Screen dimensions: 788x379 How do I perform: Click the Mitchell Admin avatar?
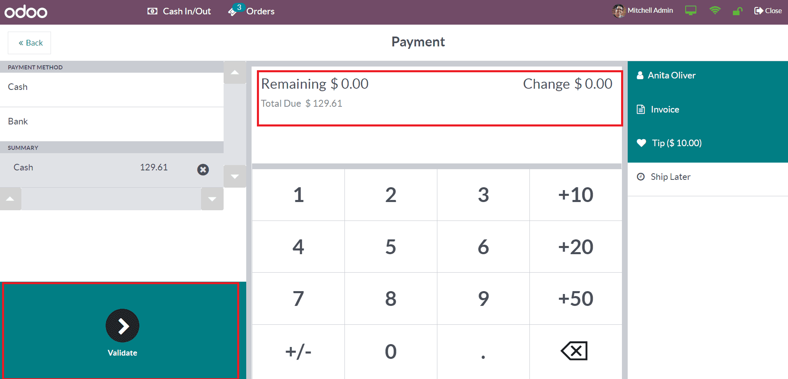pyautogui.click(x=619, y=11)
